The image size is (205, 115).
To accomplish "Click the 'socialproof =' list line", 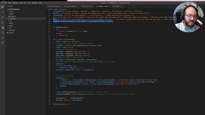I will click(x=93, y=15).
